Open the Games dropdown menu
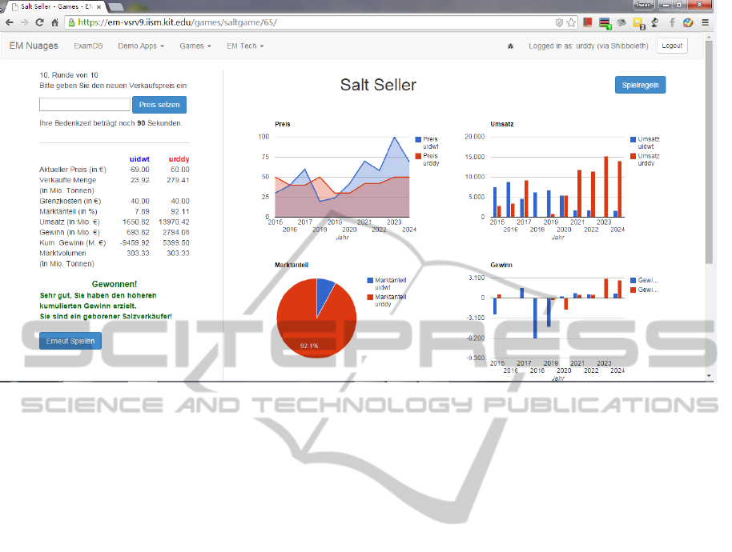732x552 pixels. tap(195, 46)
